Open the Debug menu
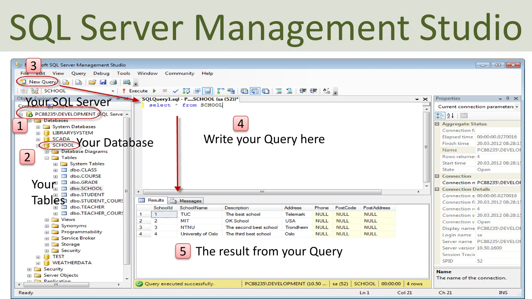Image resolution: width=532 pixels, height=299 pixels. pyautogui.click(x=101, y=73)
